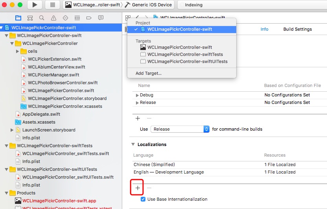This screenshot has height=209, width=327.
Task: Open the Release command-line builds dropdown
Action: [x=180, y=129]
